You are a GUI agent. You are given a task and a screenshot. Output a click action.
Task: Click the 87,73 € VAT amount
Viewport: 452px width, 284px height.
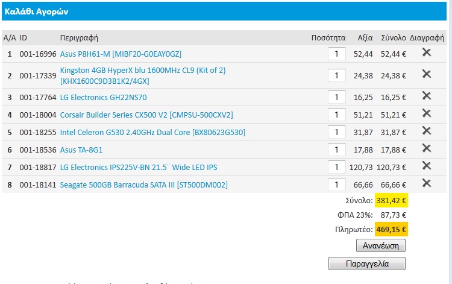[394, 215]
